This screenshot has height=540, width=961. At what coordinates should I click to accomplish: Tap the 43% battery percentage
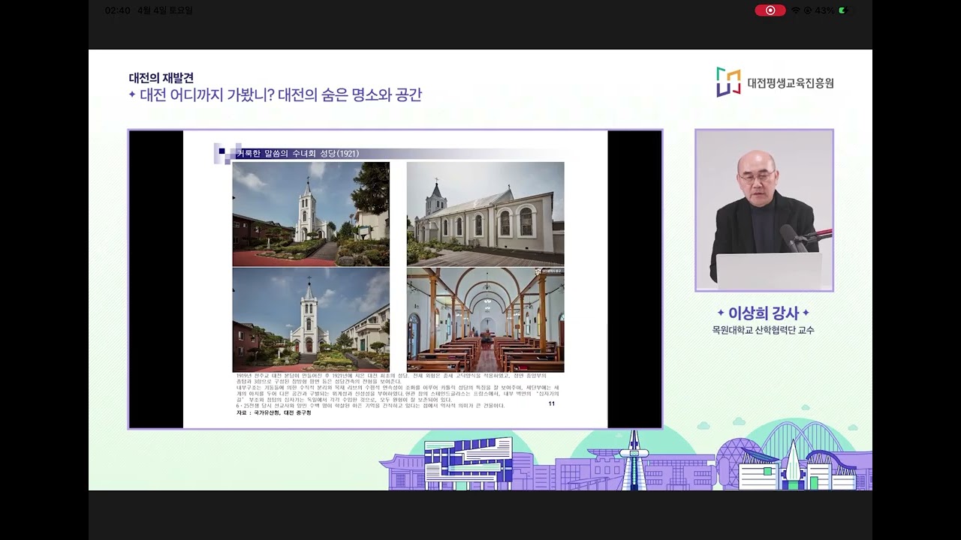(824, 10)
